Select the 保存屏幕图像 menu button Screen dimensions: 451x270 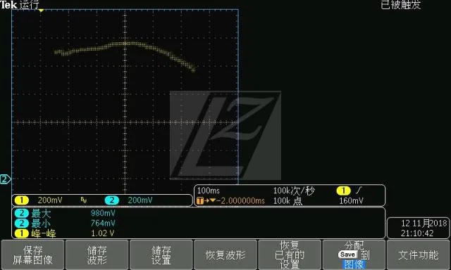point(32,255)
